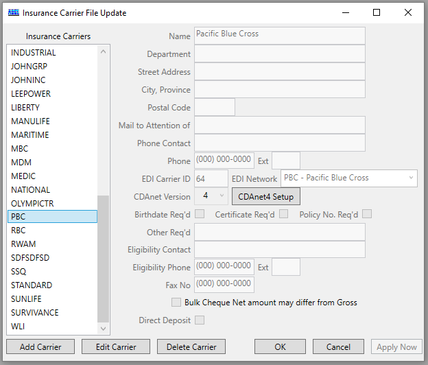
Task: Click the City, Province input field
Action: tap(280, 89)
